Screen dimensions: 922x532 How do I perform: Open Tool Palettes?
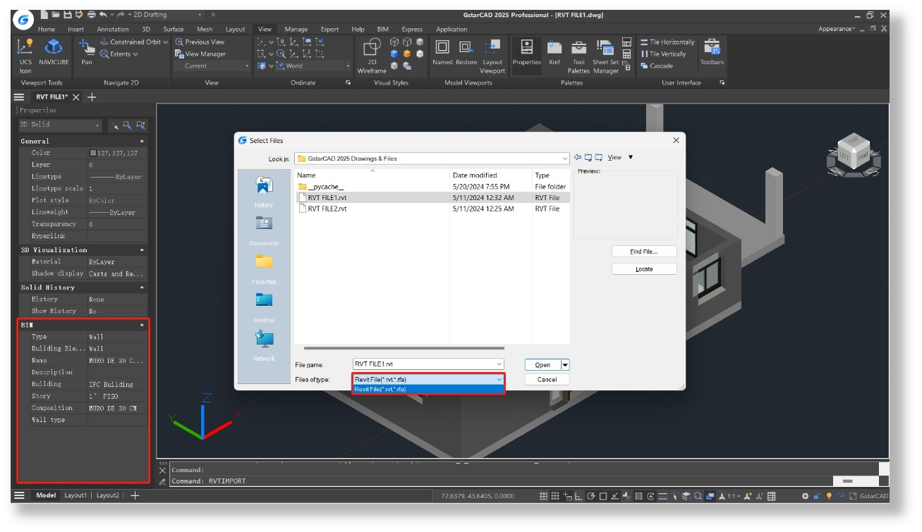point(578,56)
